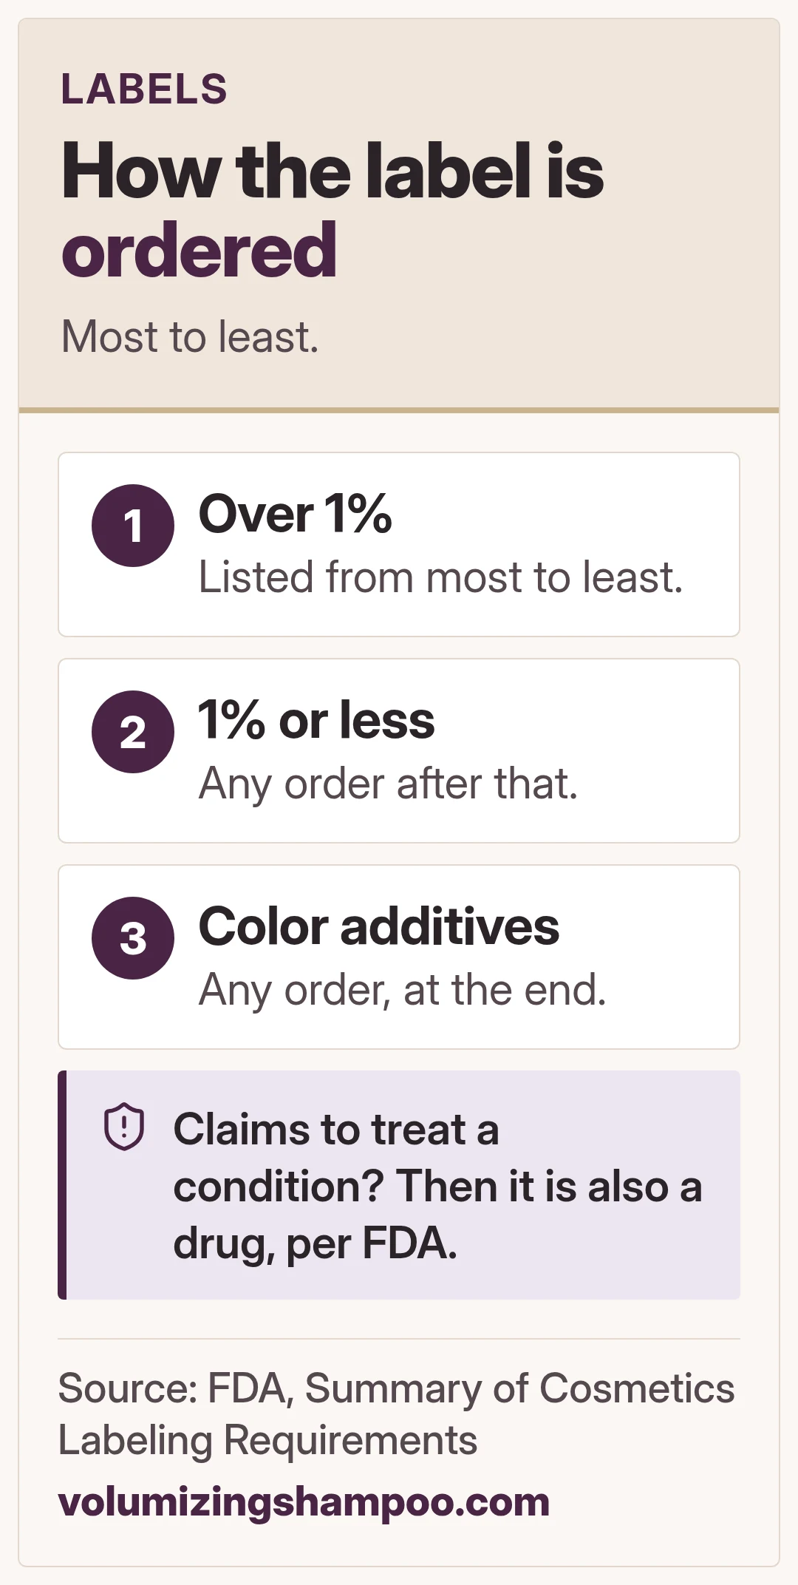This screenshot has height=1585, width=798.
Task: Click the FDA drug claim callout box
Action: pos(399,1185)
